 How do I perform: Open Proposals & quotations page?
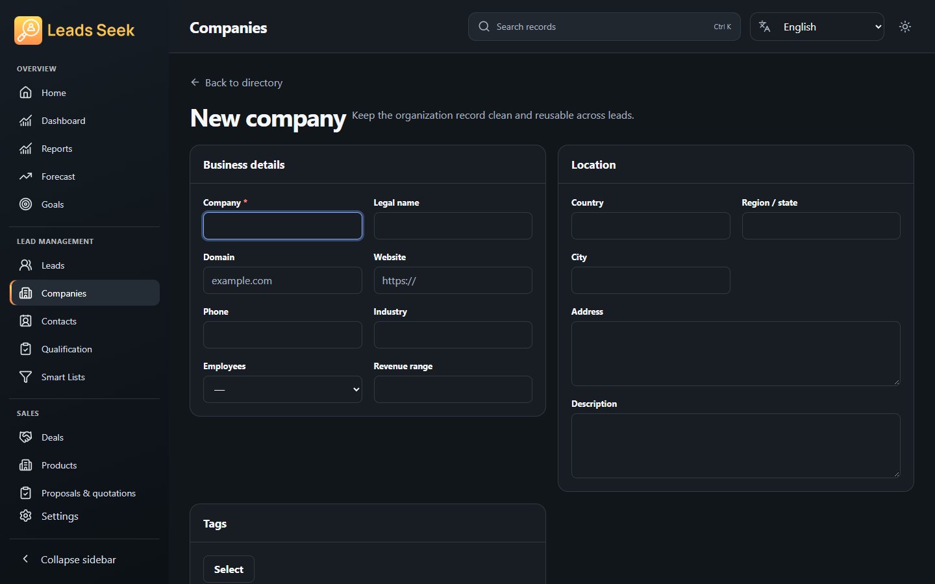pyautogui.click(x=84, y=493)
